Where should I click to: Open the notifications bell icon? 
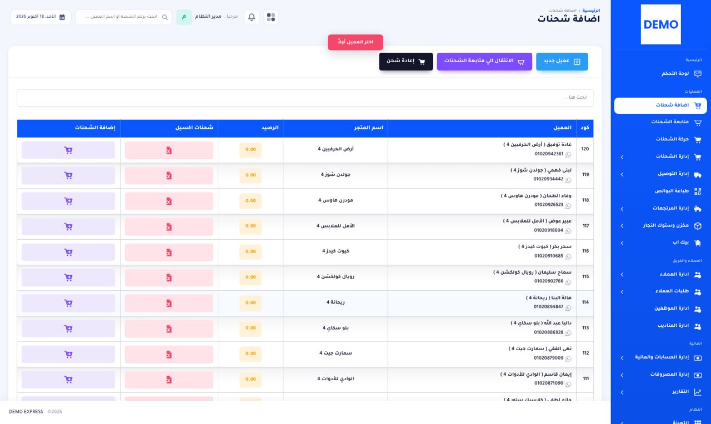coord(252,17)
